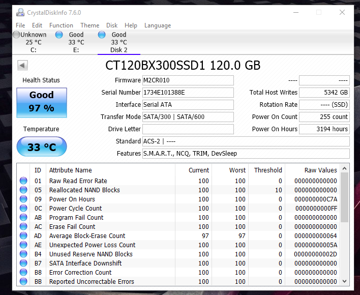Viewport: 360px width, 295px height.
Task: Open the File menu
Action: [20, 25]
